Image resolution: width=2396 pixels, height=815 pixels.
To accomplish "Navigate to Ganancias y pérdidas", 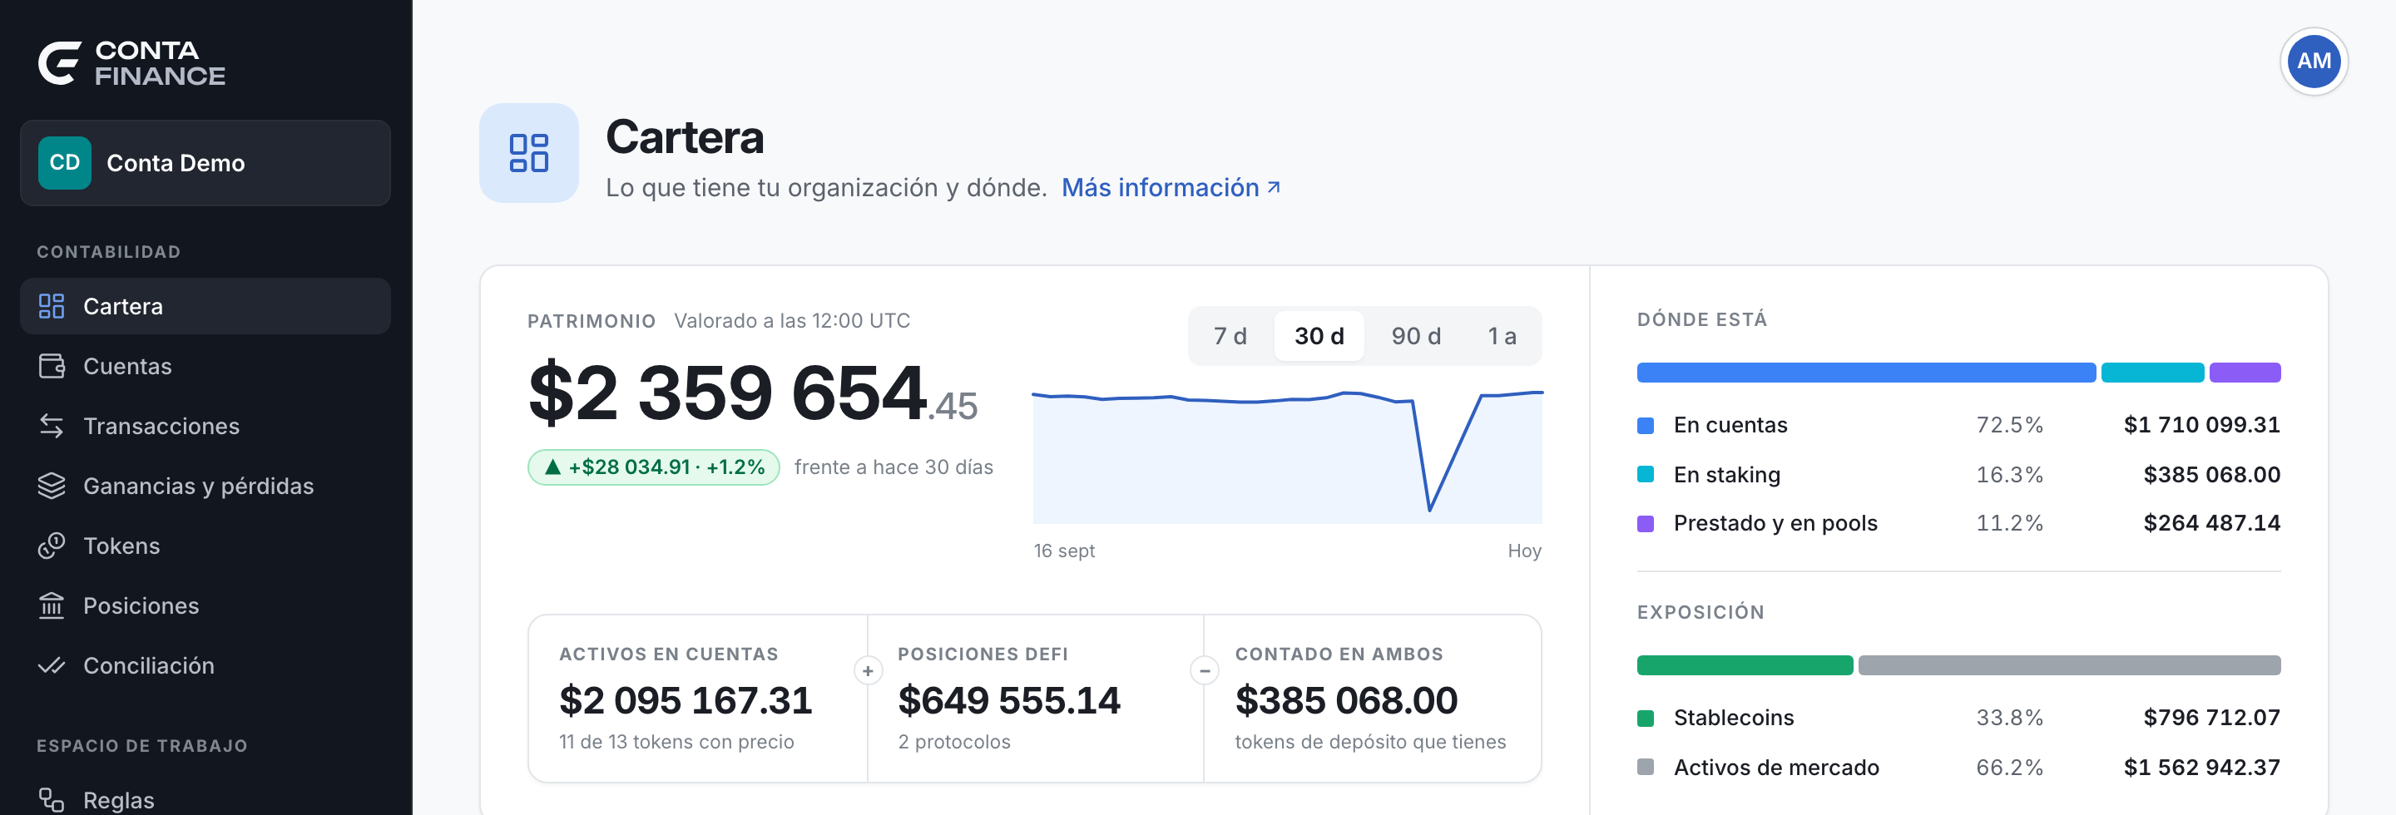I will [x=205, y=486].
